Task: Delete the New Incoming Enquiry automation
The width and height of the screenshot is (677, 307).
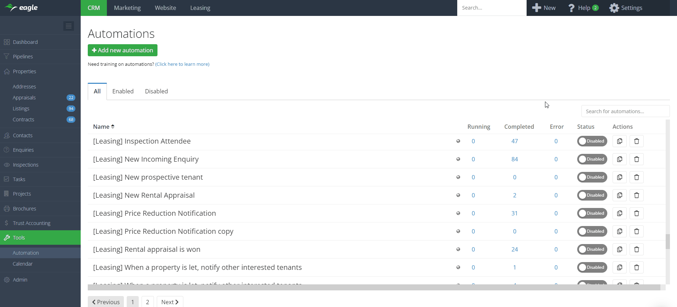Action: (636, 159)
